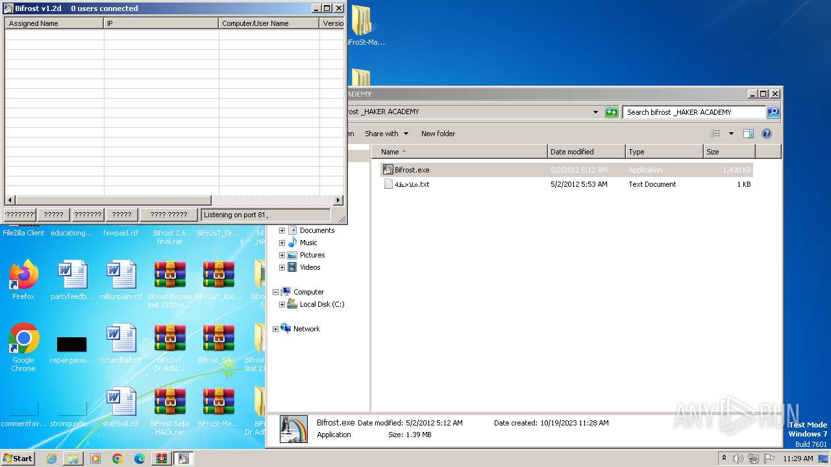Select partyfeedb... Word document on desktop
831x467 pixels.
click(71, 280)
